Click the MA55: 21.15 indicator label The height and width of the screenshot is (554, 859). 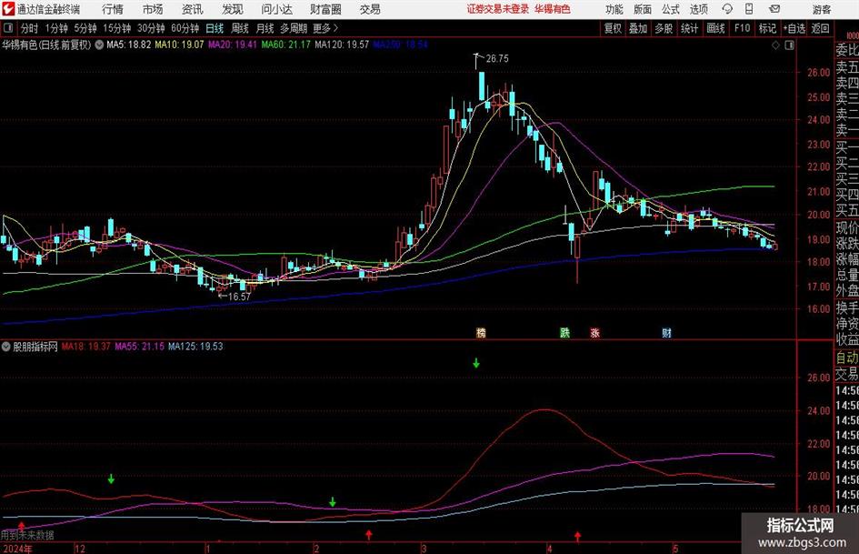(139, 347)
